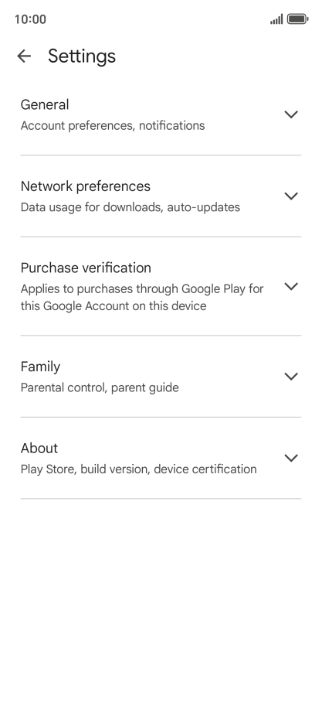Tap the back arrow icon
The width and height of the screenshot is (322, 713).
pyautogui.click(x=24, y=56)
